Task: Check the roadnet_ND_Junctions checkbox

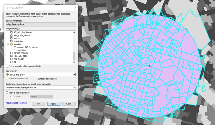Action: click(15, 47)
